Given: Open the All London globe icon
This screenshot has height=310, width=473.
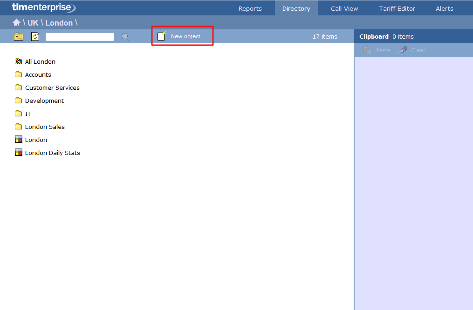Looking at the screenshot, I should pos(18,61).
